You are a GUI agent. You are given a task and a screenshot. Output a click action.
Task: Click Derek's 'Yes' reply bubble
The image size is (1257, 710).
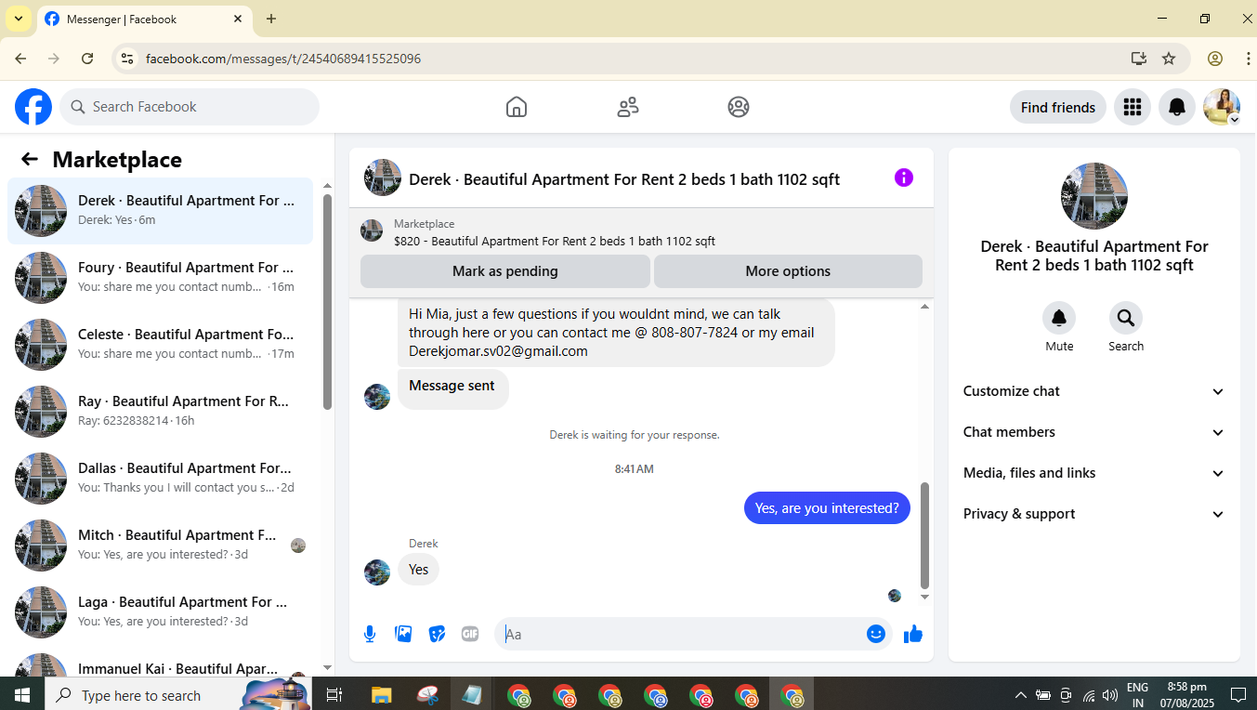(419, 570)
